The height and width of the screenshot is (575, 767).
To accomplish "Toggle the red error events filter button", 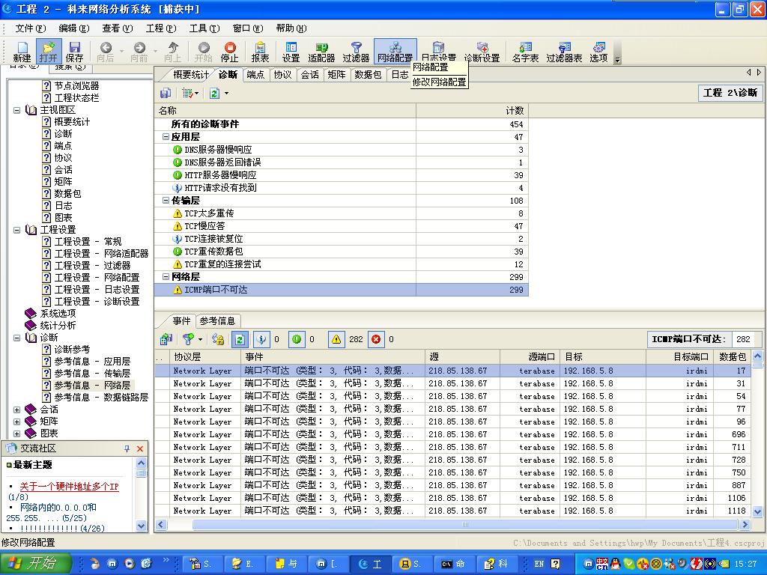I will (x=376, y=339).
